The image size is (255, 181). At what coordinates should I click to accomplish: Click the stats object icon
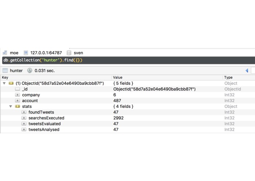[x=17, y=107]
